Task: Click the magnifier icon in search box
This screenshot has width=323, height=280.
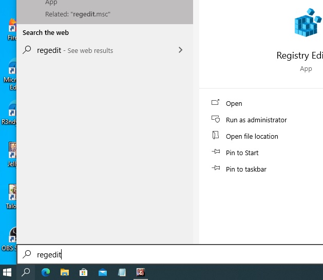Action: pyautogui.click(x=27, y=254)
